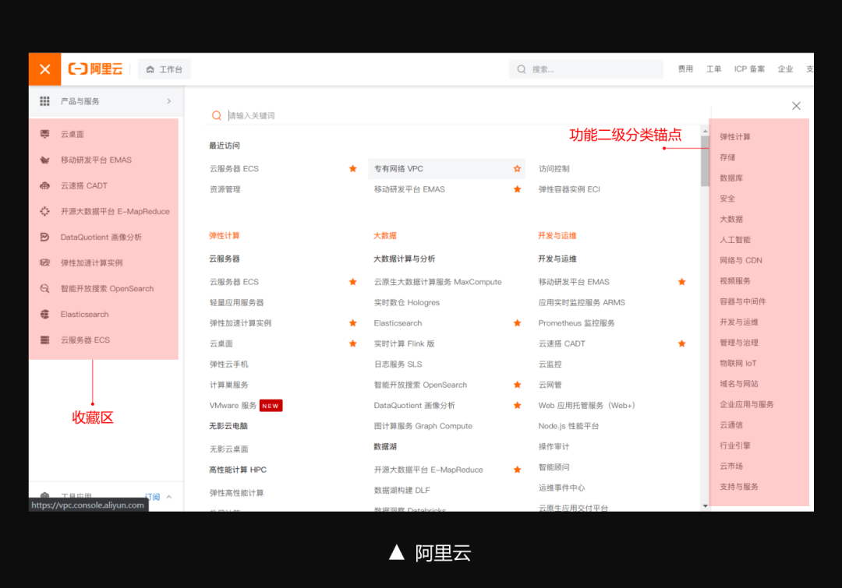Open 弹性加速计算实例 icon in sidebar
842x588 pixels.
tap(44, 263)
